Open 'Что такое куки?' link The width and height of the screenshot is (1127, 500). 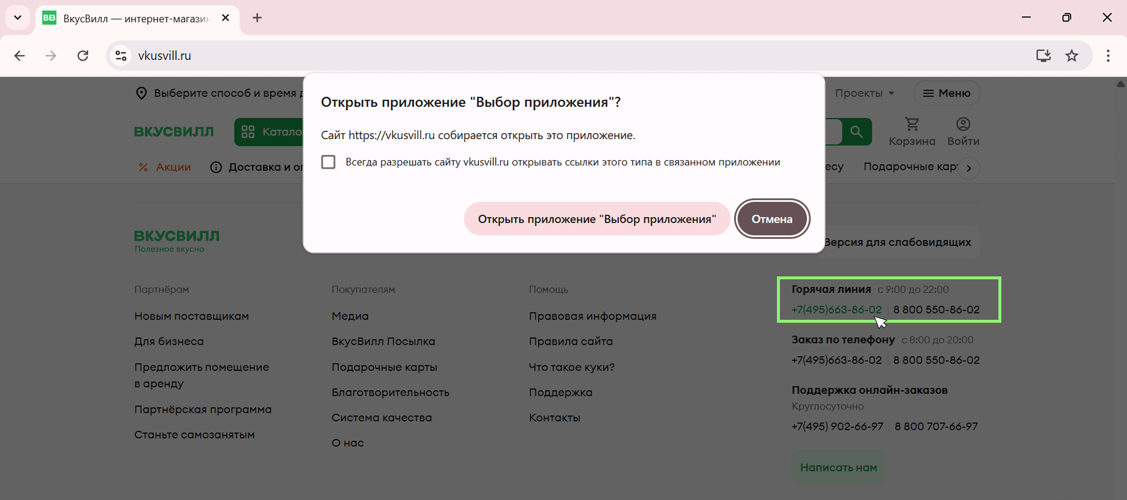click(x=571, y=367)
